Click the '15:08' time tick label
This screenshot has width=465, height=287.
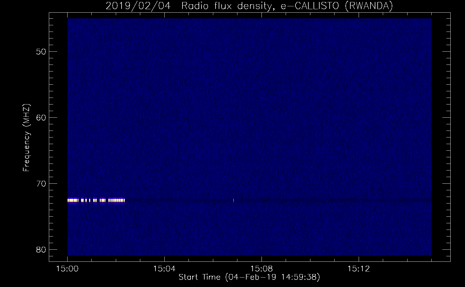261,269
